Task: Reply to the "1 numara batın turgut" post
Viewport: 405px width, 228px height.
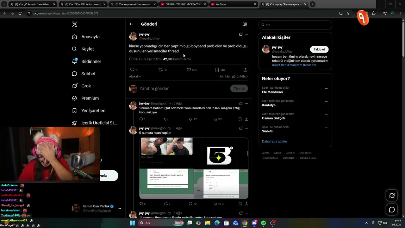Action: tap(142, 119)
